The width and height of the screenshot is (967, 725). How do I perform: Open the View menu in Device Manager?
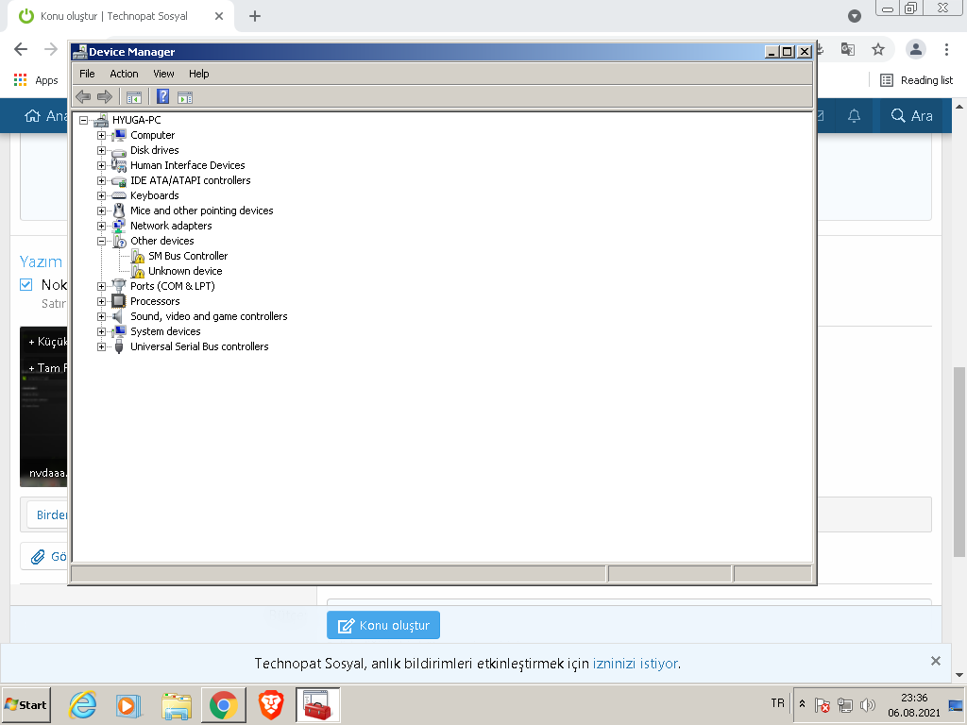163,74
